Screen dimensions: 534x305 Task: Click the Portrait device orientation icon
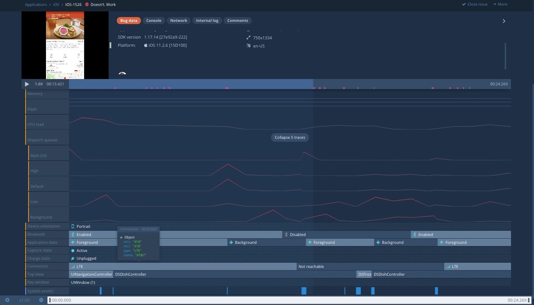(x=73, y=226)
